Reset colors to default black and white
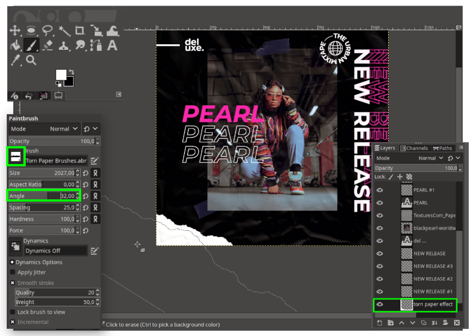 58,84
